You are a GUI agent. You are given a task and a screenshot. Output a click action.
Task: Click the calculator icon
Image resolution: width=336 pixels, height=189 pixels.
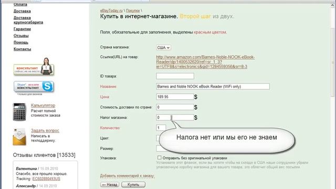tap(19, 112)
